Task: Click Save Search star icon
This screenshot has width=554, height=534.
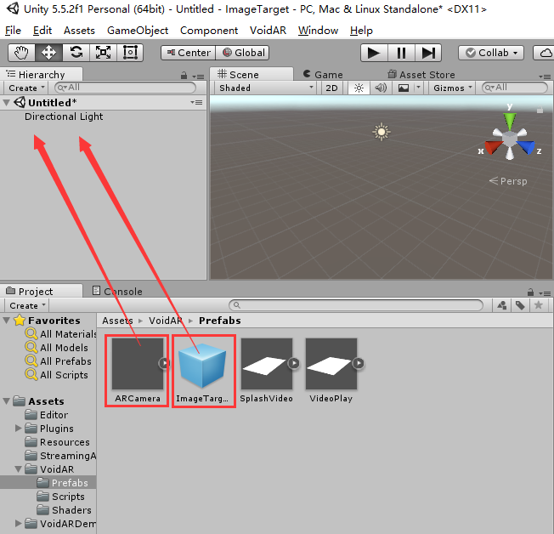Action: 539,305
